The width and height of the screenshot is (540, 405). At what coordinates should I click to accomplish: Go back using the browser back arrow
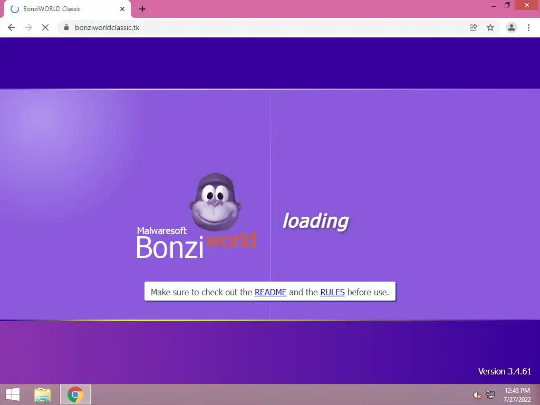click(x=12, y=27)
